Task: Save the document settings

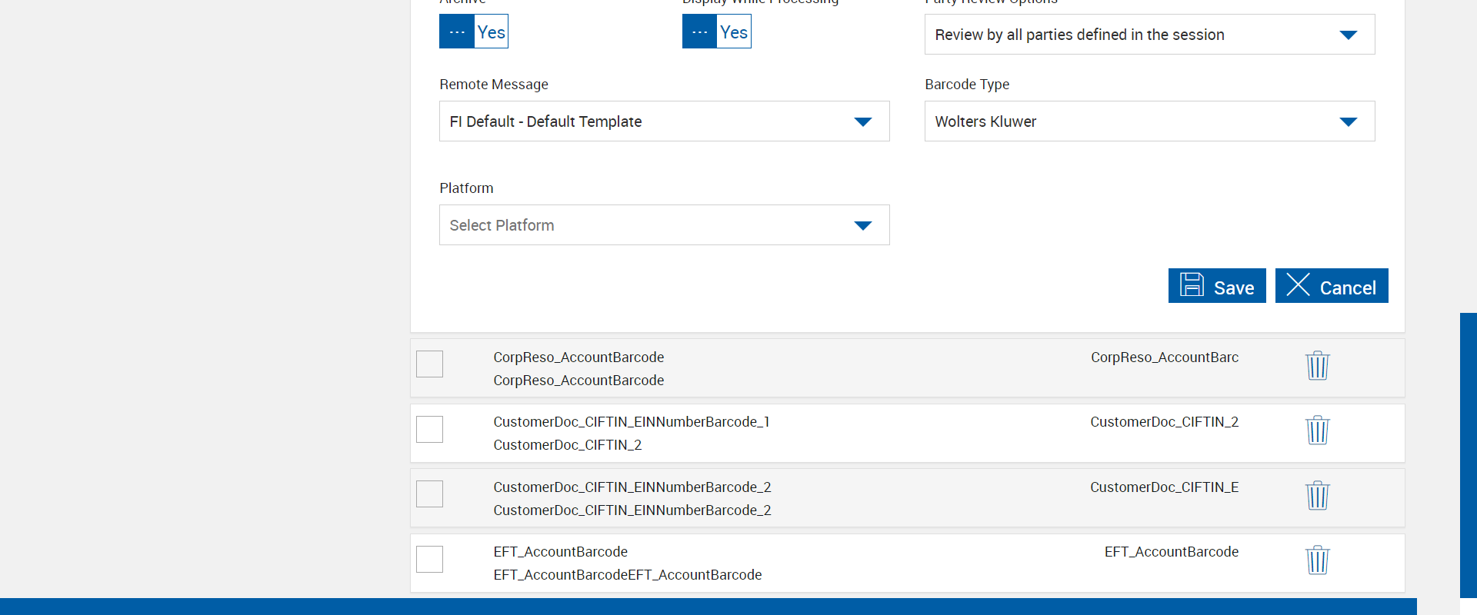Action: (x=1217, y=286)
